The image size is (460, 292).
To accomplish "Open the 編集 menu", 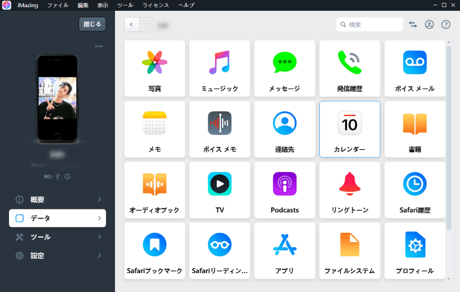I will (x=83, y=5).
